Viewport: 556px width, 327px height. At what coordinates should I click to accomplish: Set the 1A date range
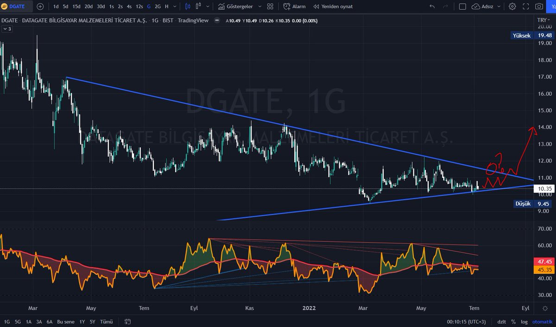(x=29, y=321)
